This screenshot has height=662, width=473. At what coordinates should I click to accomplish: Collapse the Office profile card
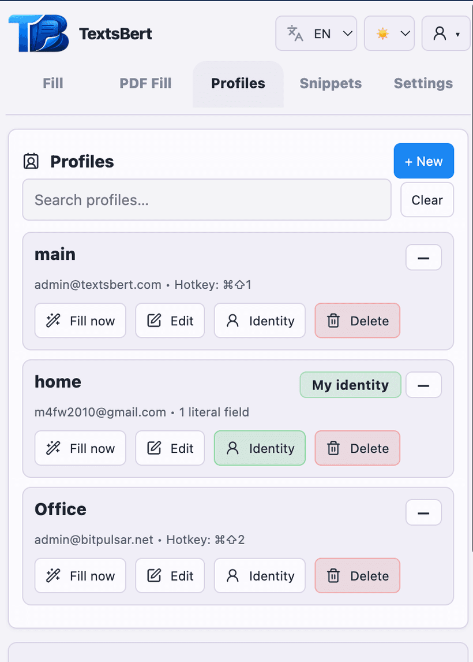[x=423, y=512]
